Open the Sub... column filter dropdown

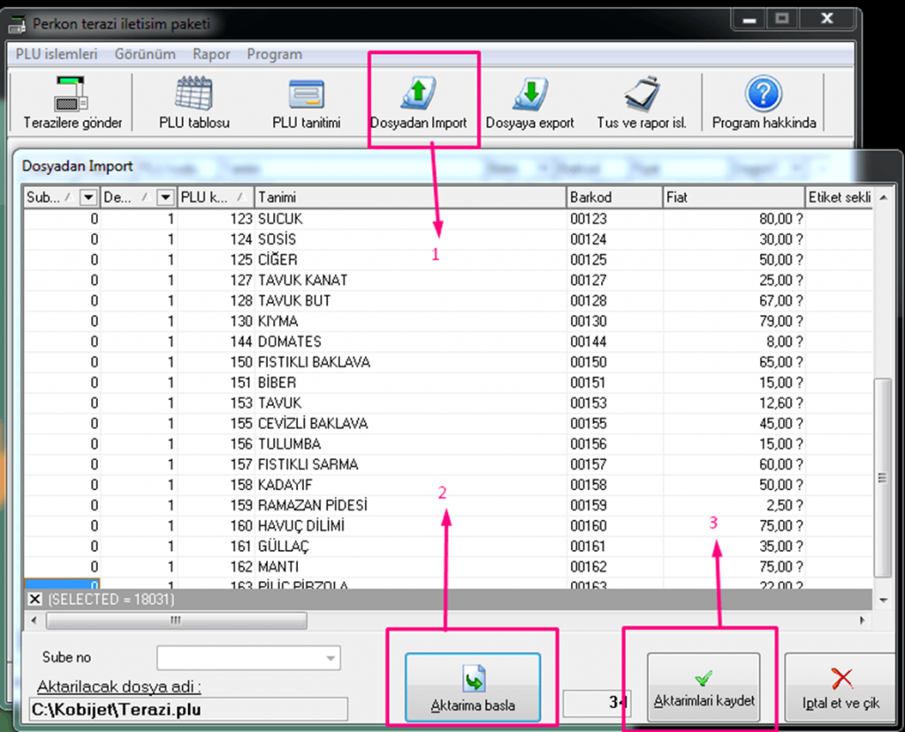click(87, 197)
